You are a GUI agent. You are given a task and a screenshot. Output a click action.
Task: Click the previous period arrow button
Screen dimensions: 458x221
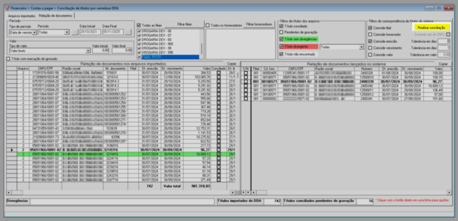(x=75, y=32)
